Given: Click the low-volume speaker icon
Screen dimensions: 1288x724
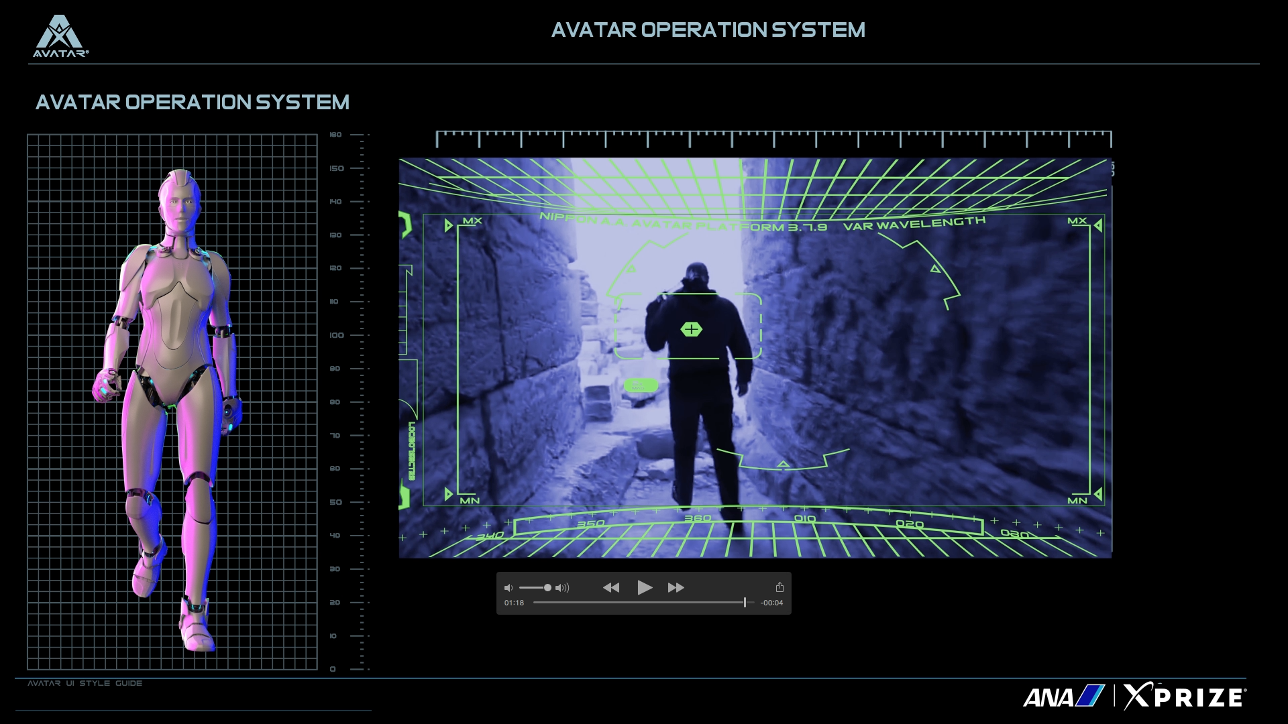Looking at the screenshot, I should [x=508, y=588].
